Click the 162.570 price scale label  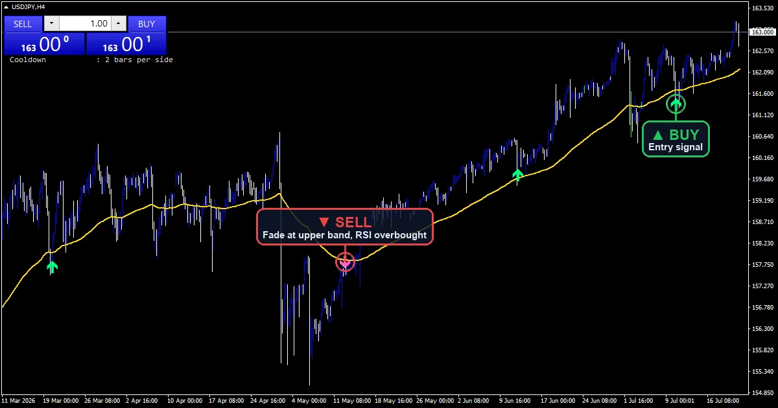point(762,51)
